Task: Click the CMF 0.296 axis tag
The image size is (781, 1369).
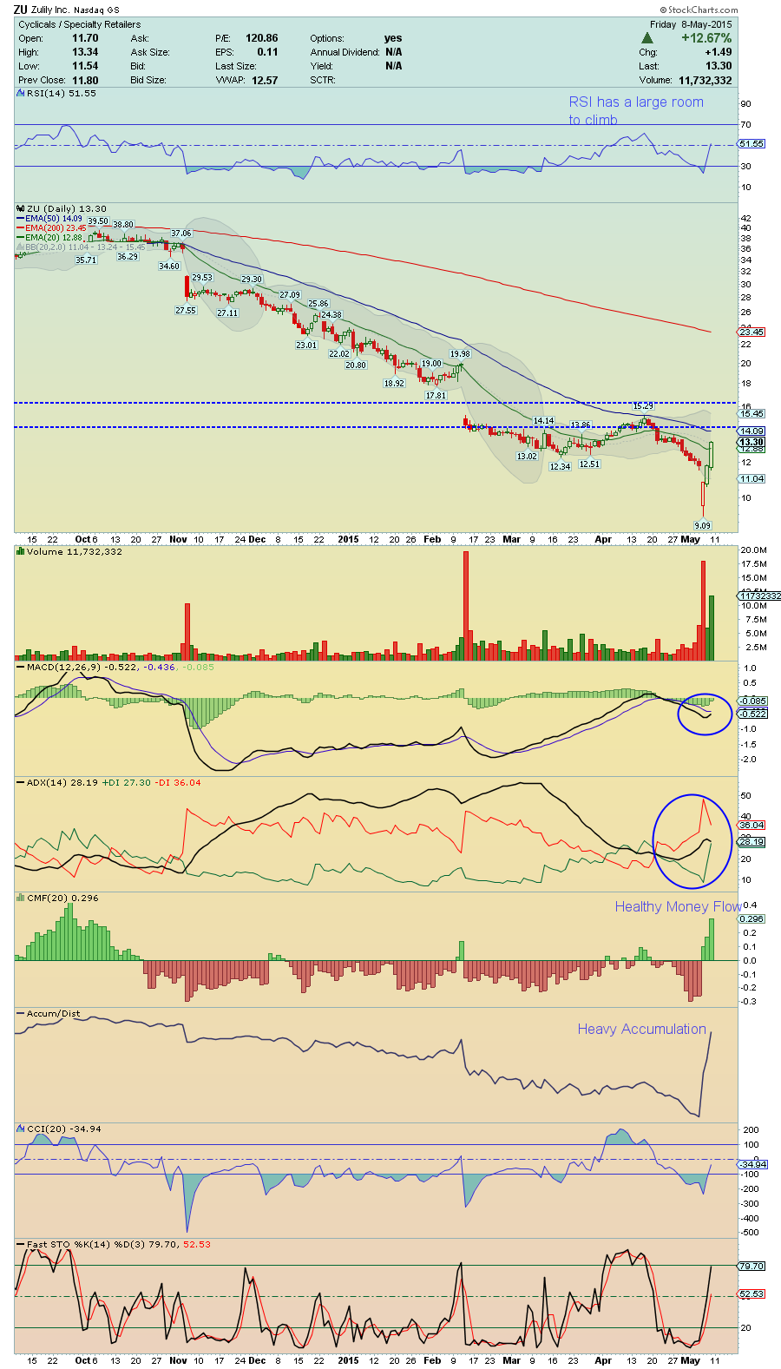Action: point(751,918)
